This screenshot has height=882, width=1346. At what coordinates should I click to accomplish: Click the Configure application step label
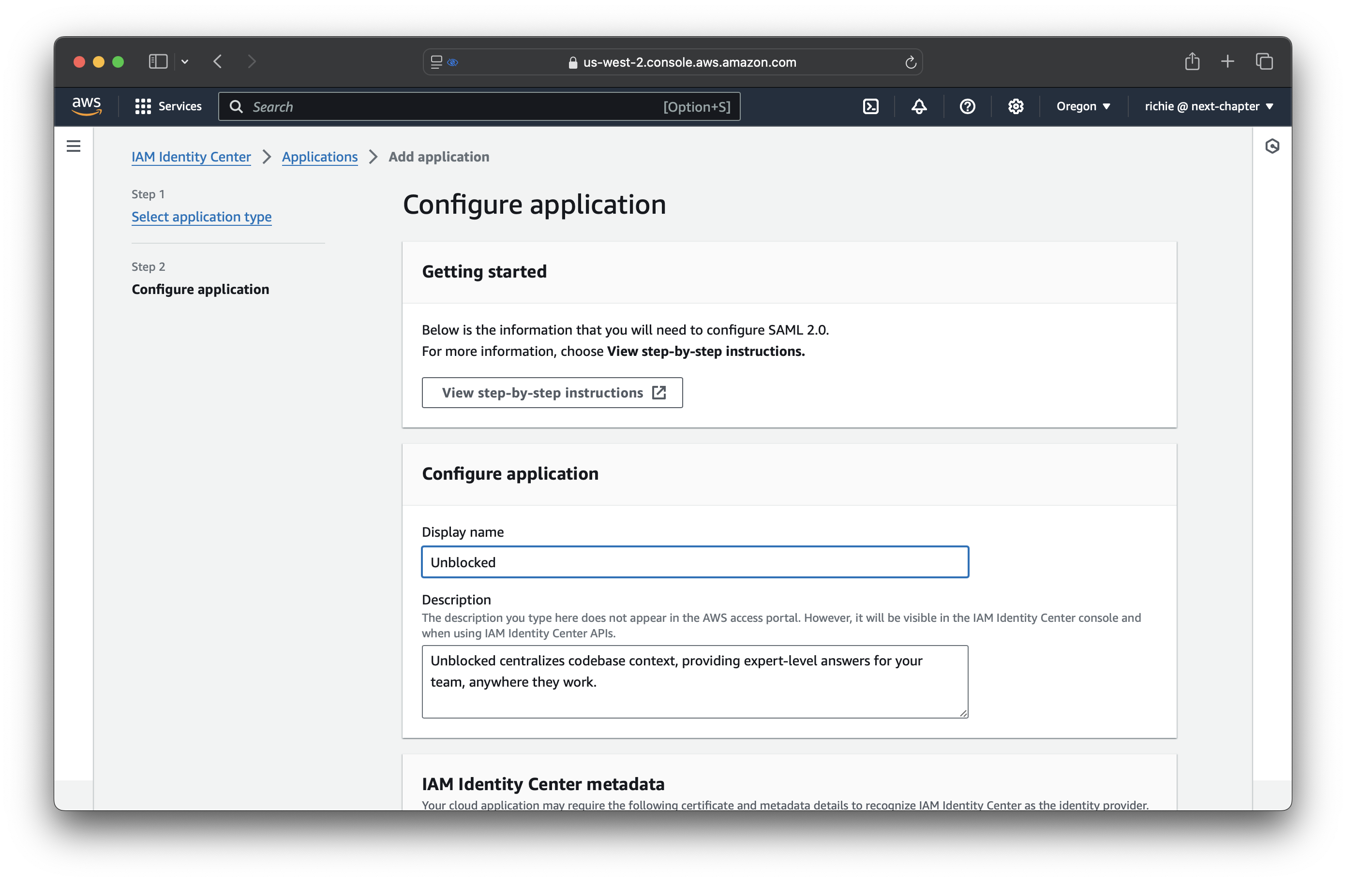(200, 289)
